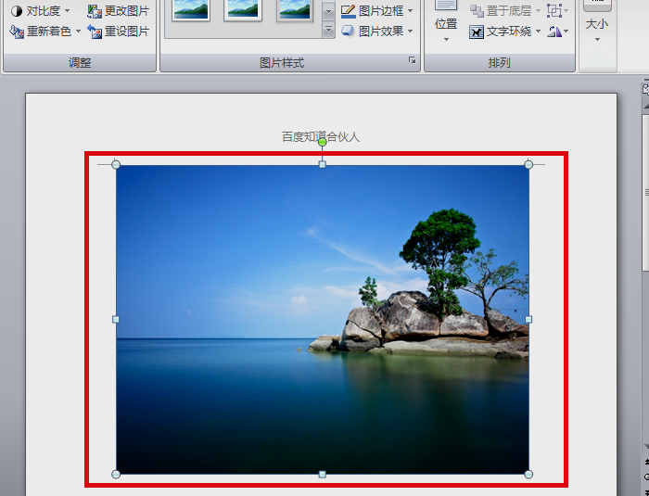Choose the third picture style thumbnail
This screenshot has height=496, width=649.
[x=295, y=9]
